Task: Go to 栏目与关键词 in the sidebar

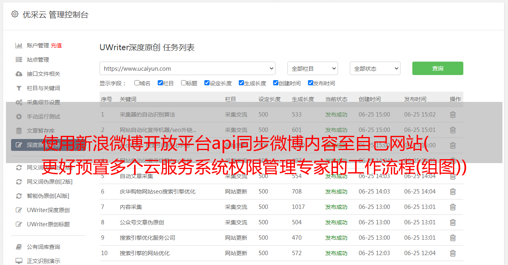Action: point(43,88)
